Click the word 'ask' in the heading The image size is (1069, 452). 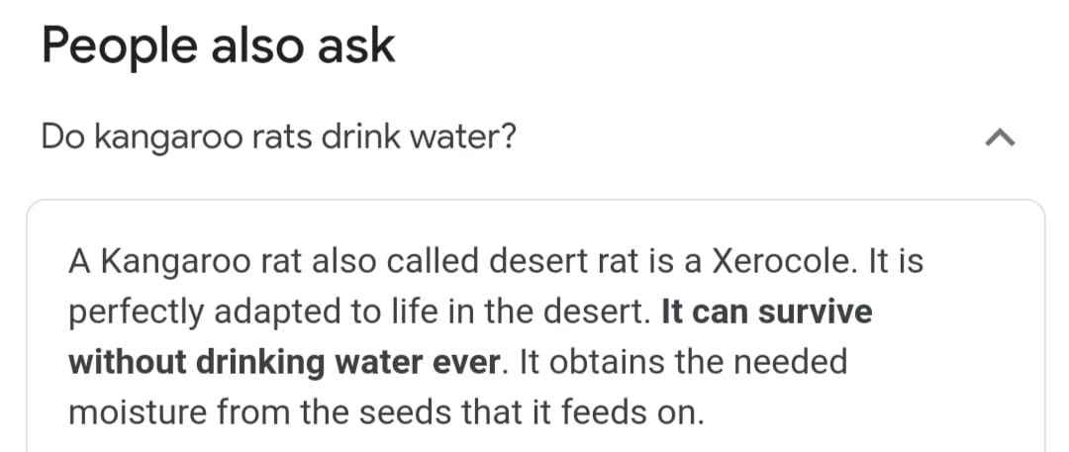[354, 47]
